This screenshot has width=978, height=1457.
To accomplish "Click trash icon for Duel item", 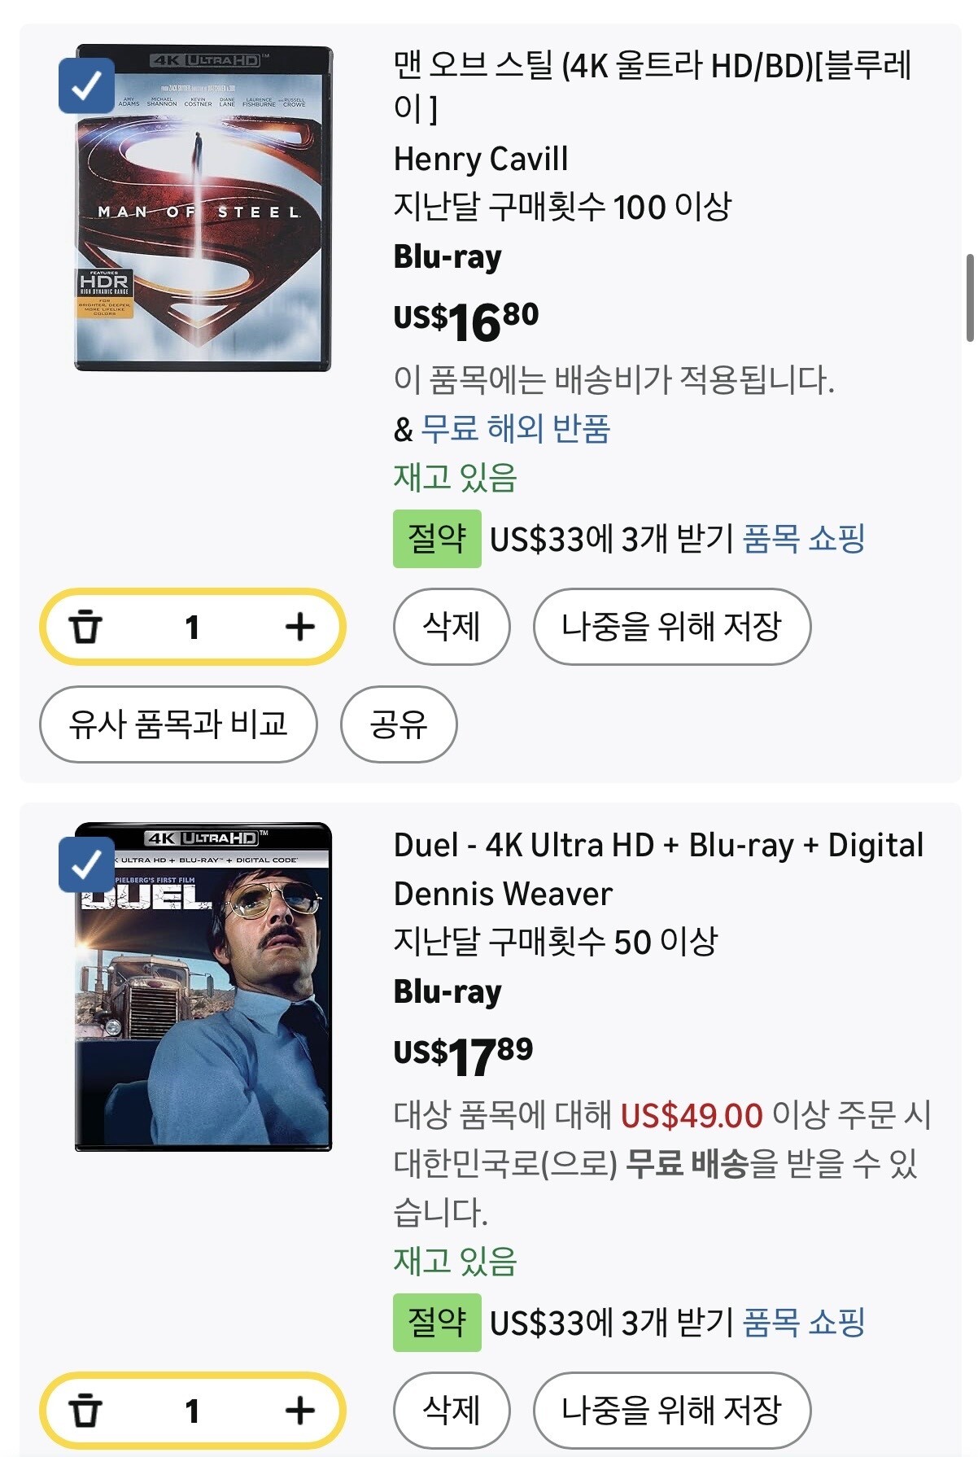I will 85,1411.
